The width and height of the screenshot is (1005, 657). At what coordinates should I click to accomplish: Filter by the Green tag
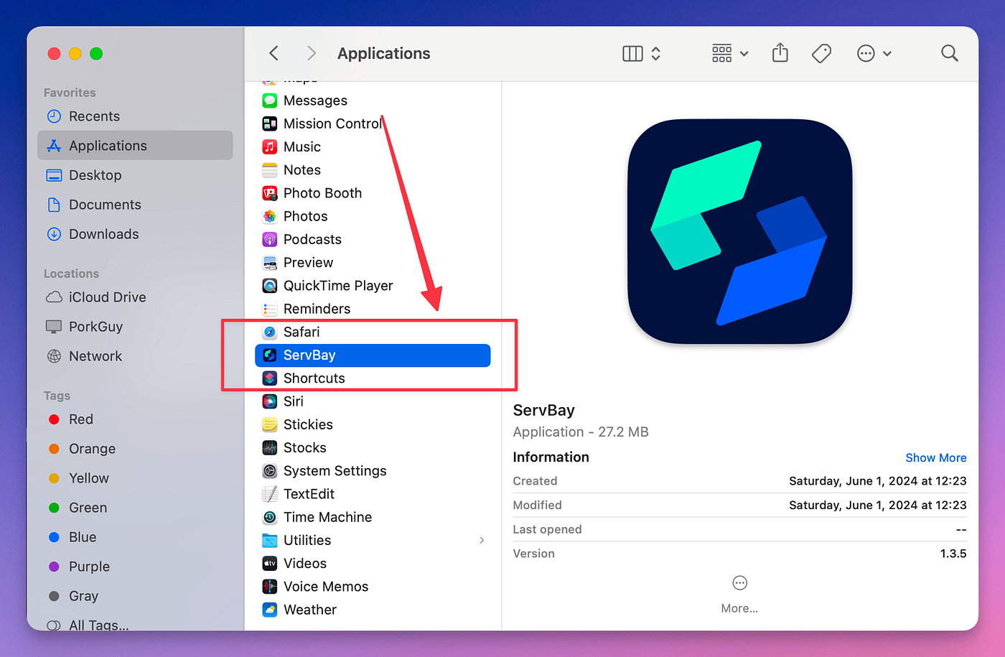pos(135,508)
